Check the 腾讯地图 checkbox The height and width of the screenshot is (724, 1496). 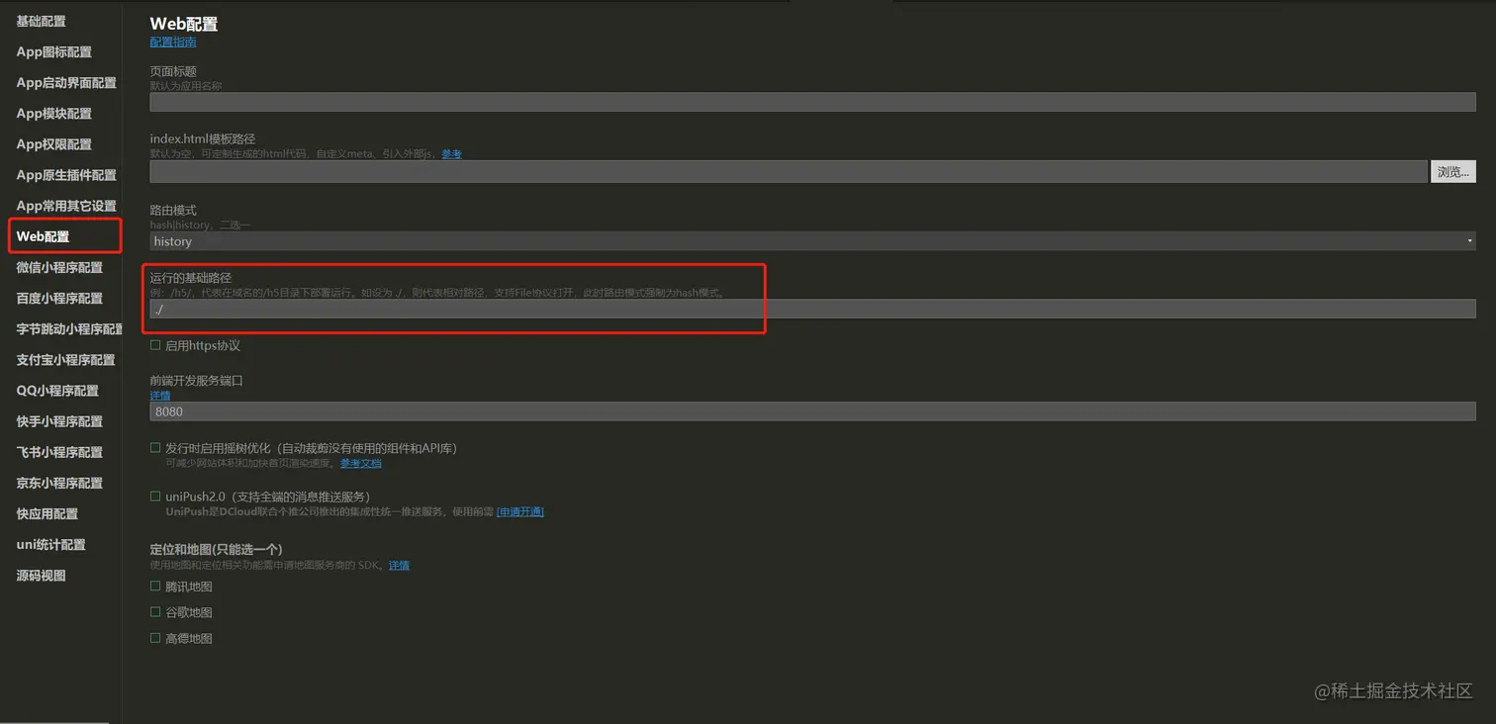pyautogui.click(x=155, y=587)
